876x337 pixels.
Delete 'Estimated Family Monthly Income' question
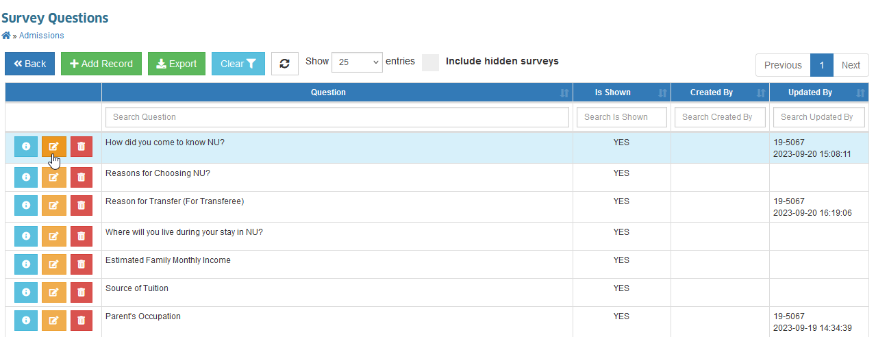pos(82,264)
